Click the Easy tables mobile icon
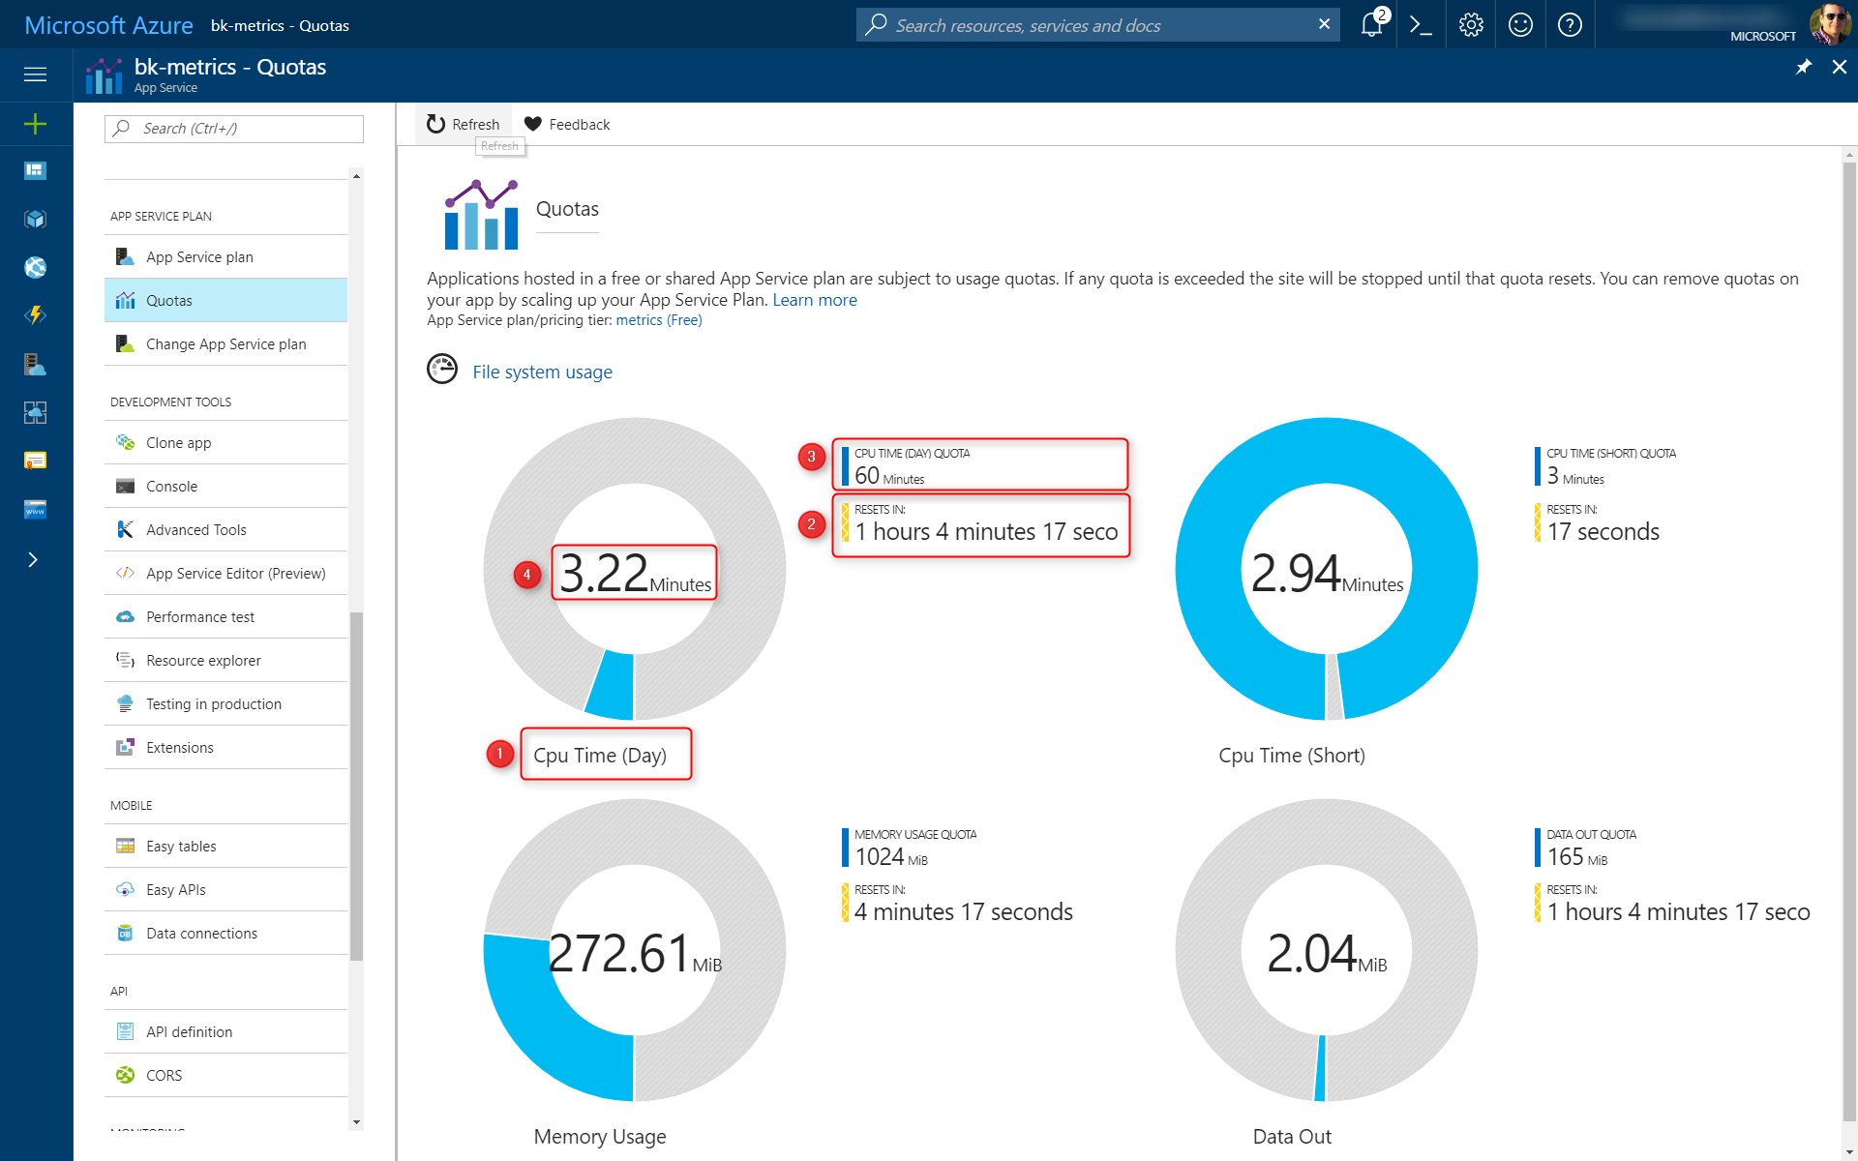The height and width of the screenshot is (1161, 1858). coord(125,846)
